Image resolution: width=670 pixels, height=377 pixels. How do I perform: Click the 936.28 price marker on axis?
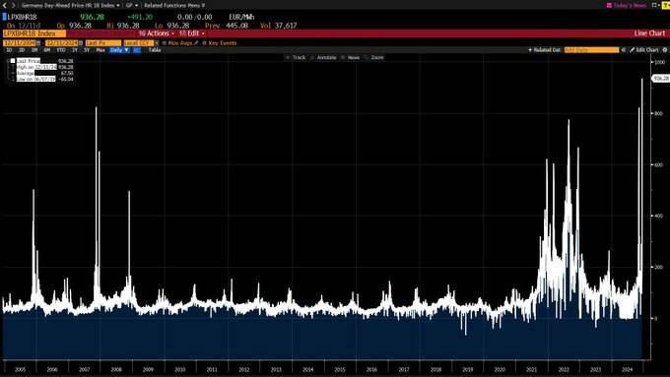point(660,78)
